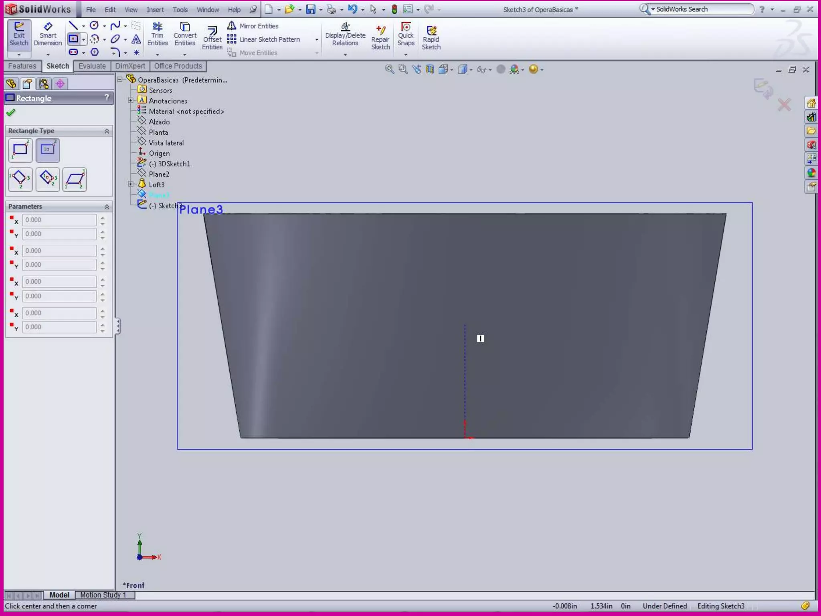The height and width of the screenshot is (616, 821).
Task: Open the Insert menu
Action: (155, 10)
